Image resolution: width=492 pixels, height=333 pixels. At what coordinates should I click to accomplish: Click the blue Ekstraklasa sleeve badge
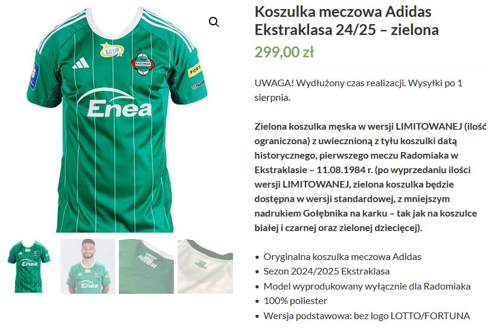click(34, 76)
